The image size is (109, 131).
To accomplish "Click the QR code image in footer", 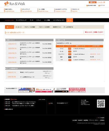I will pyautogui.click(x=101, y=104).
